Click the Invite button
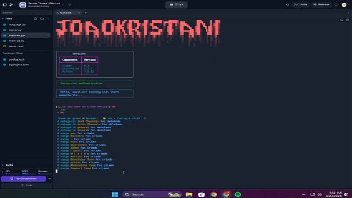Image resolution: width=352 pixels, height=198 pixels. [x=301, y=5]
